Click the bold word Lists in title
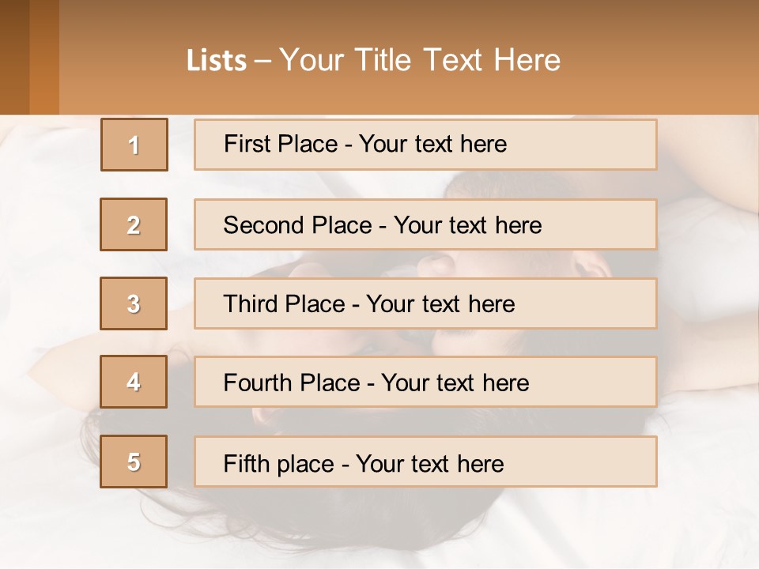This screenshot has height=569, width=759. (x=216, y=60)
